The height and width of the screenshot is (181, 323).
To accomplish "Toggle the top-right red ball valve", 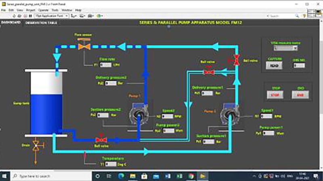I will (x=234, y=60).
